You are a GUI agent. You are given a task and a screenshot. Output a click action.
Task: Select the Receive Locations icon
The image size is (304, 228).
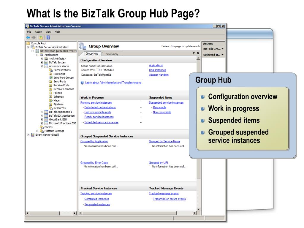pos(50,89)
